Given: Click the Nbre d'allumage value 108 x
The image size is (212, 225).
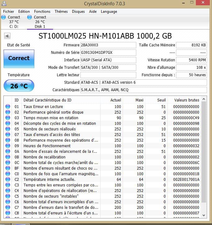Looking at the screenshot, I should 192,68.
